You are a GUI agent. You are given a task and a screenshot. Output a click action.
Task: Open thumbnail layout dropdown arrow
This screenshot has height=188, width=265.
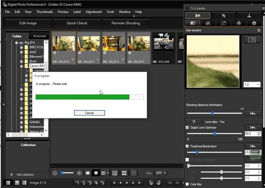click(x=108, y=173)
